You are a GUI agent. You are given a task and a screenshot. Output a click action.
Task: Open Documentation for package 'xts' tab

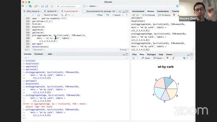(x=101, y=11)
